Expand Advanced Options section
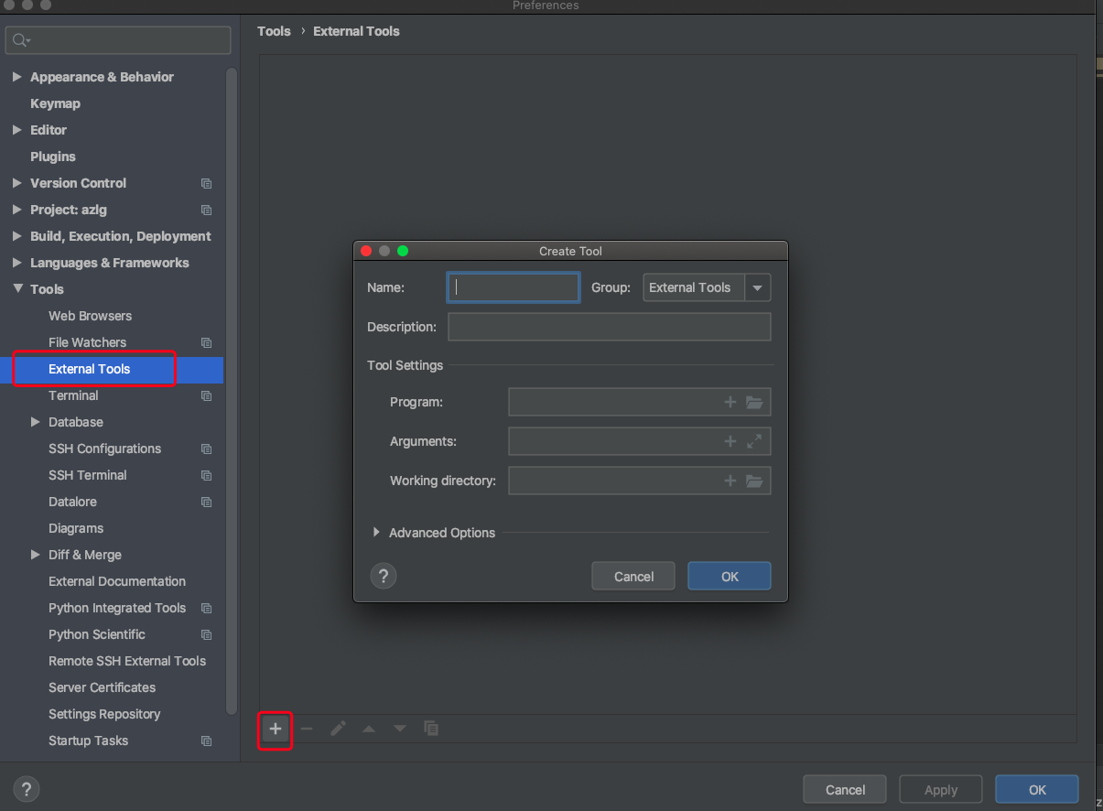Viewport: 1103px width, 811px height. (x=376, y=533)
